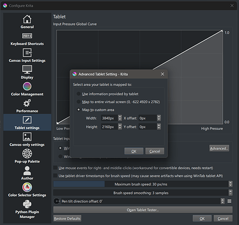239x225 pixels.
Task: Open Color Selector Settings icon
Action: (x=27, y=187)
